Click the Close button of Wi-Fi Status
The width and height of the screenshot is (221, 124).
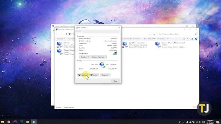point(115,81)
